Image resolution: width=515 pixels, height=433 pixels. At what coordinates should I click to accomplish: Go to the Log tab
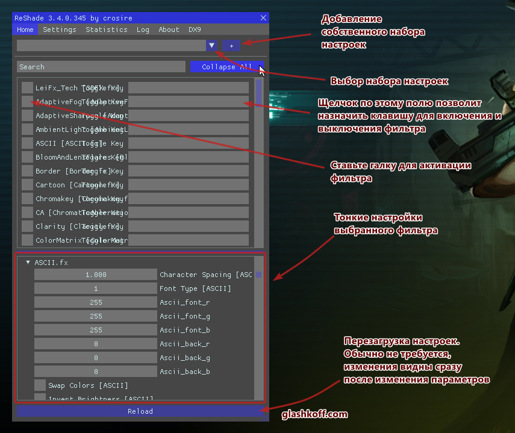(143, 30)
